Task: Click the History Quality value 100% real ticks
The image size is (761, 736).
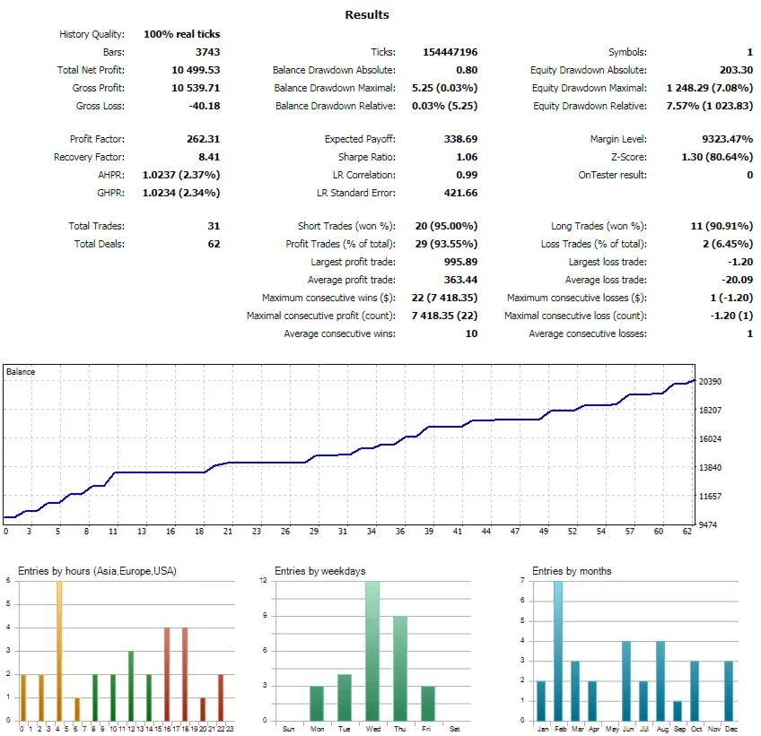Action: (181, 34)
